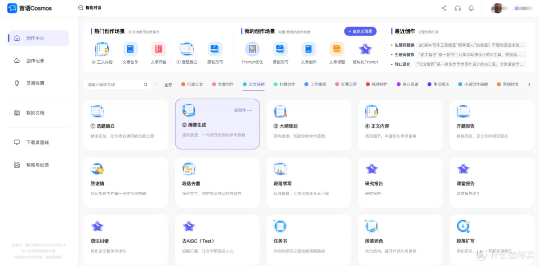Screen dimensions: 539x266
Task: Select the 工作提效 category tab
Action: click(x=315, y=84)
